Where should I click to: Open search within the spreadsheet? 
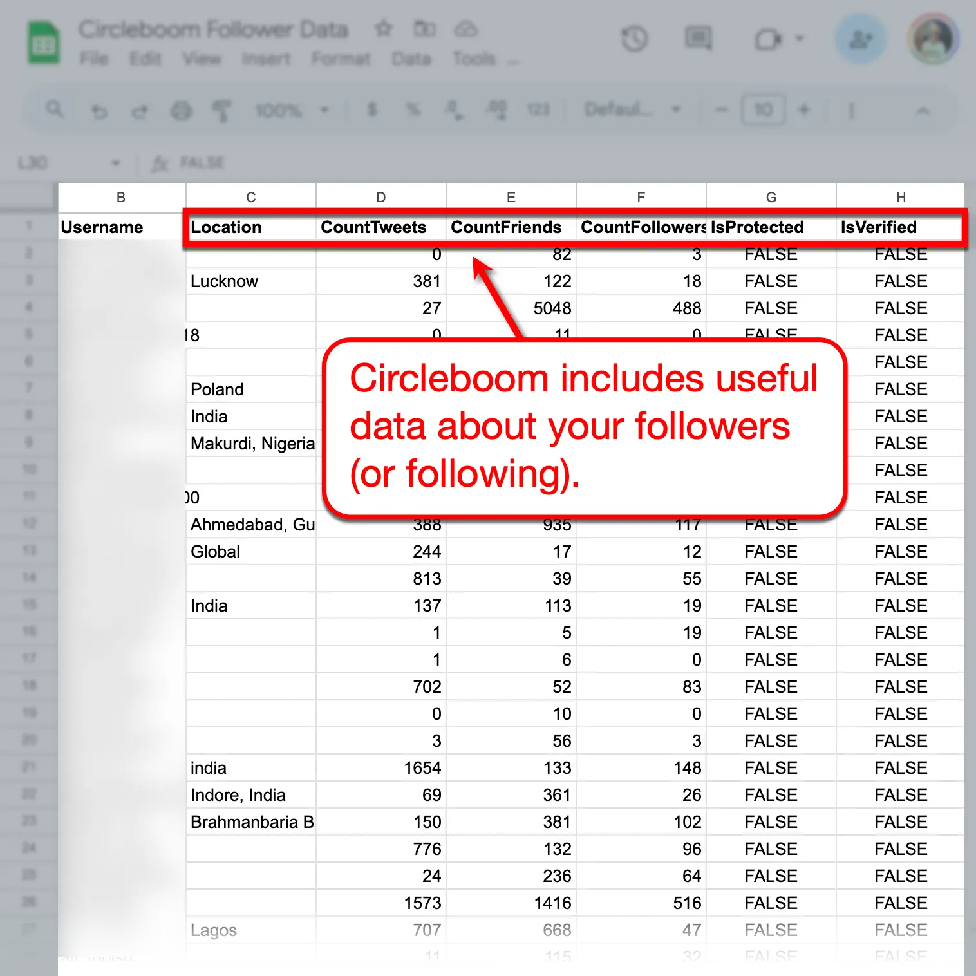(x=55, y=110)
